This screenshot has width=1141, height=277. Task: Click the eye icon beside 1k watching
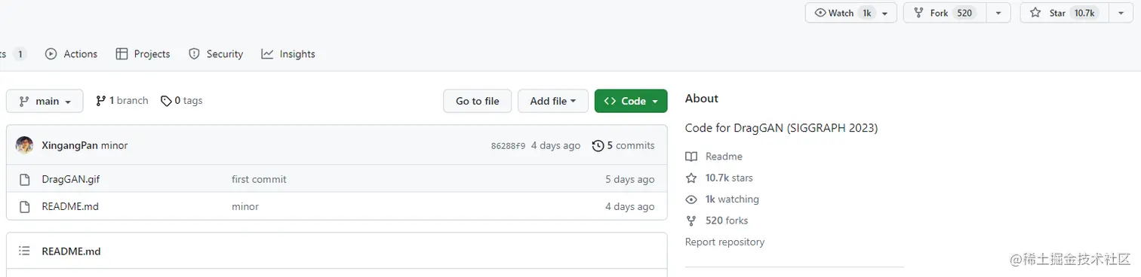691,199
